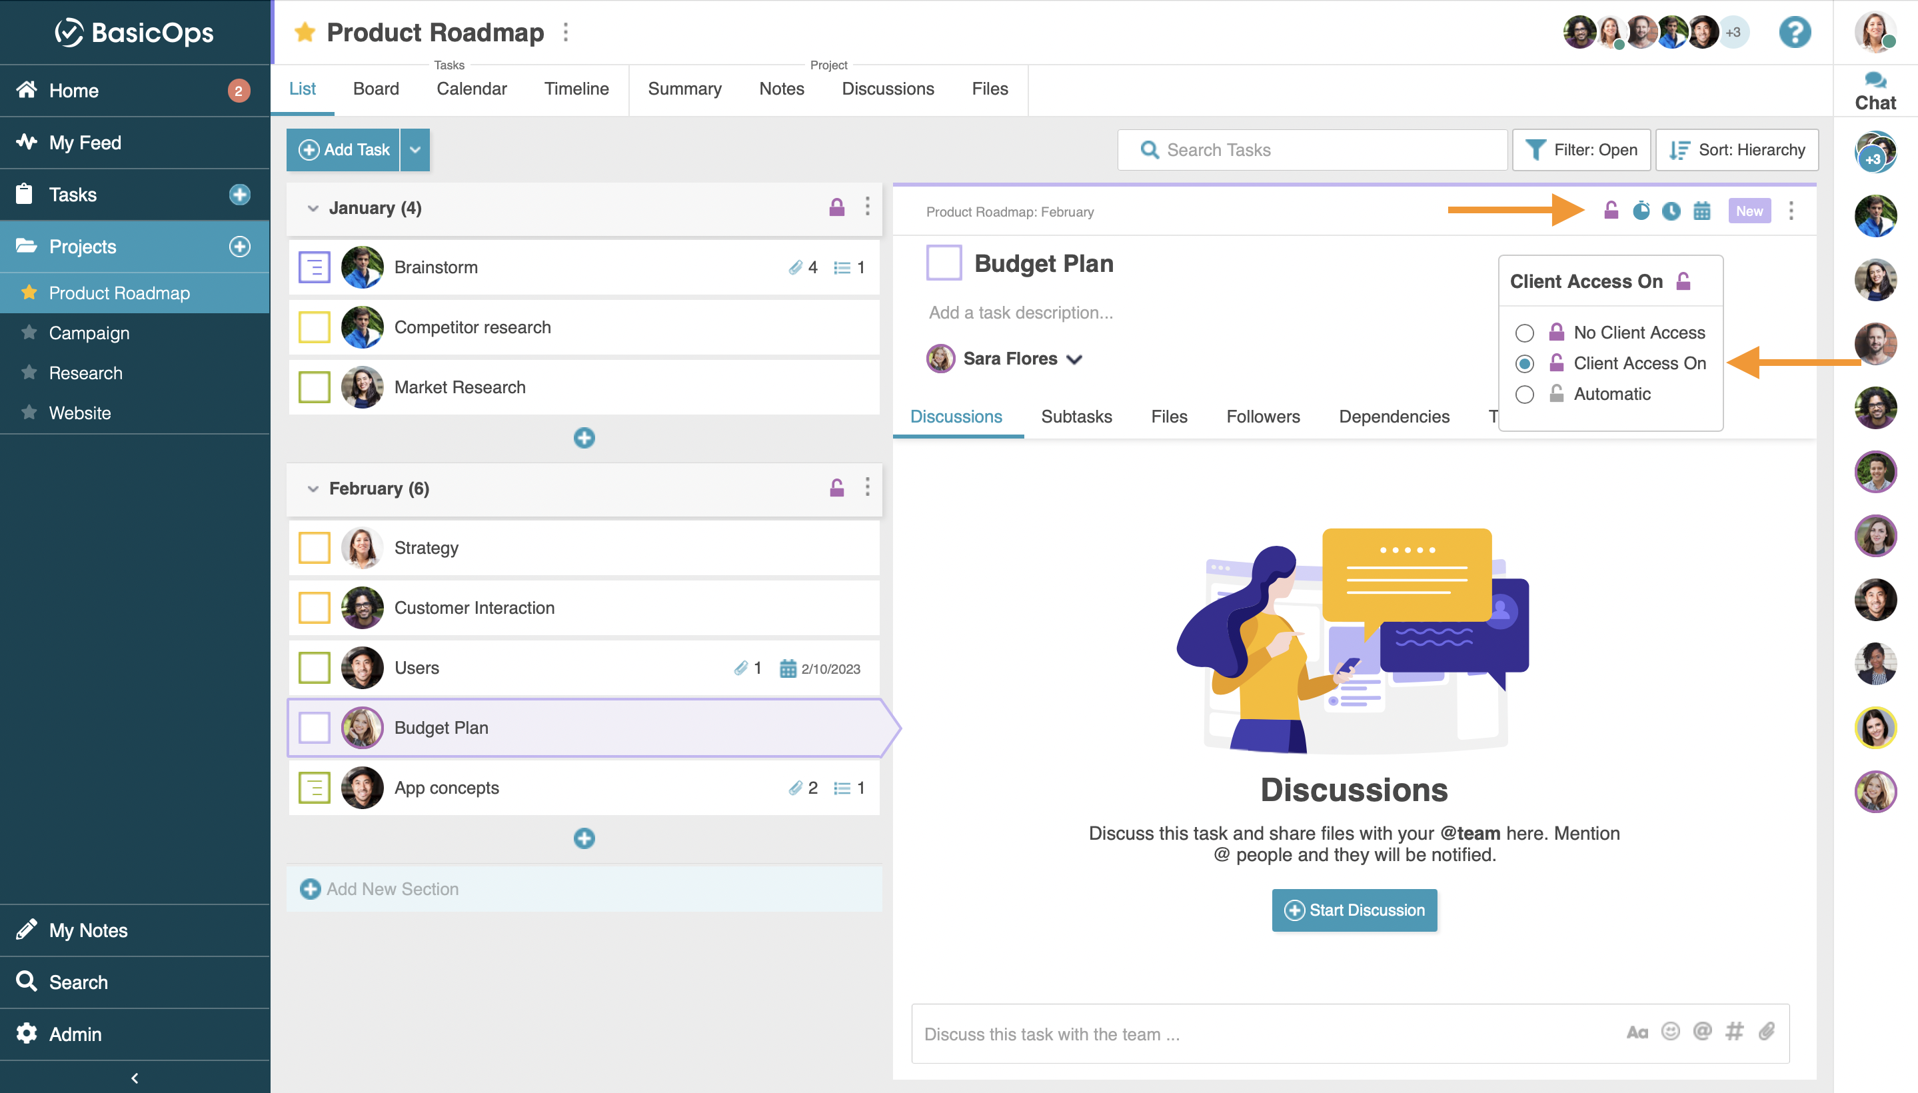Switch to the Timeline tab

(x=576, y=89)
